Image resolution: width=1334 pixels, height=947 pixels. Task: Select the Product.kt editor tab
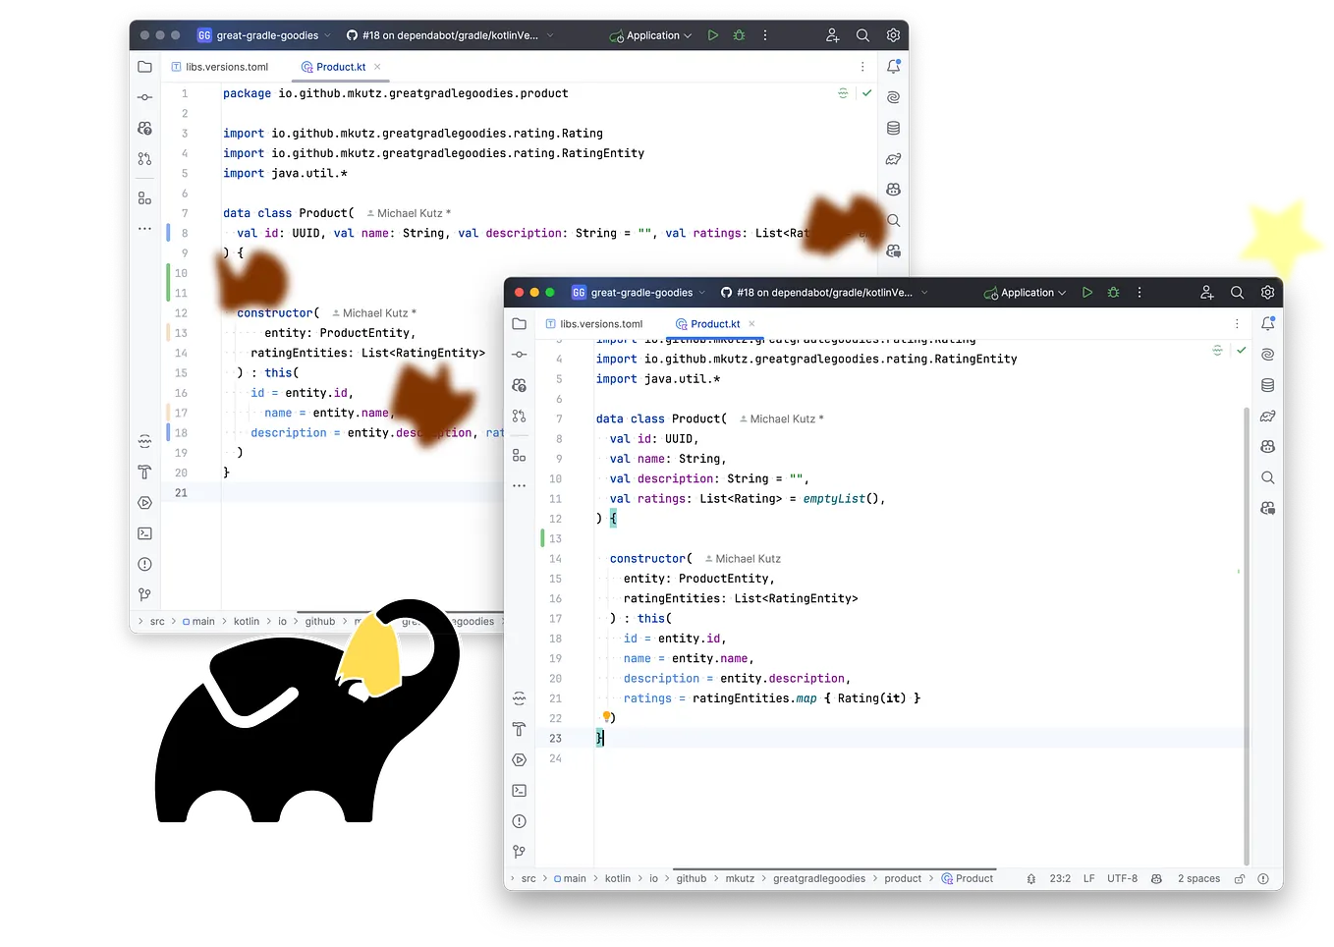click(714, 323)
